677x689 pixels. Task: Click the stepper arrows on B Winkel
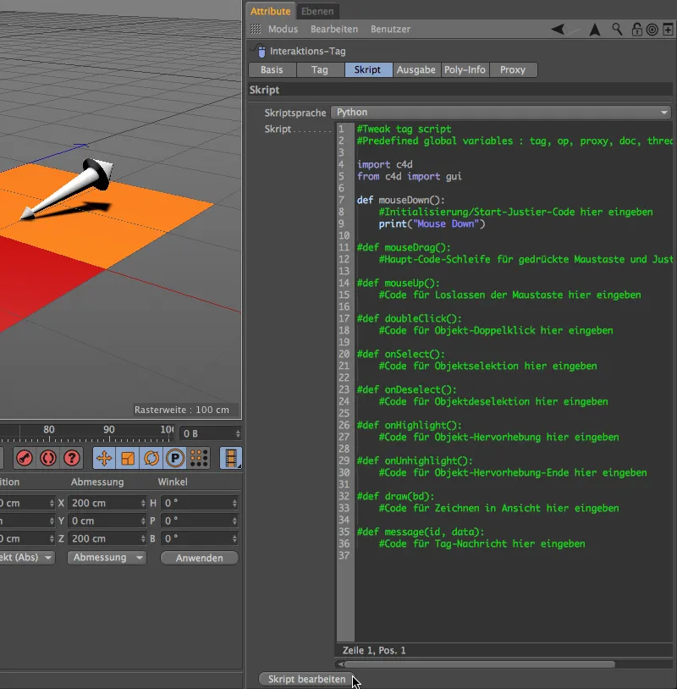tap(235, 538)
